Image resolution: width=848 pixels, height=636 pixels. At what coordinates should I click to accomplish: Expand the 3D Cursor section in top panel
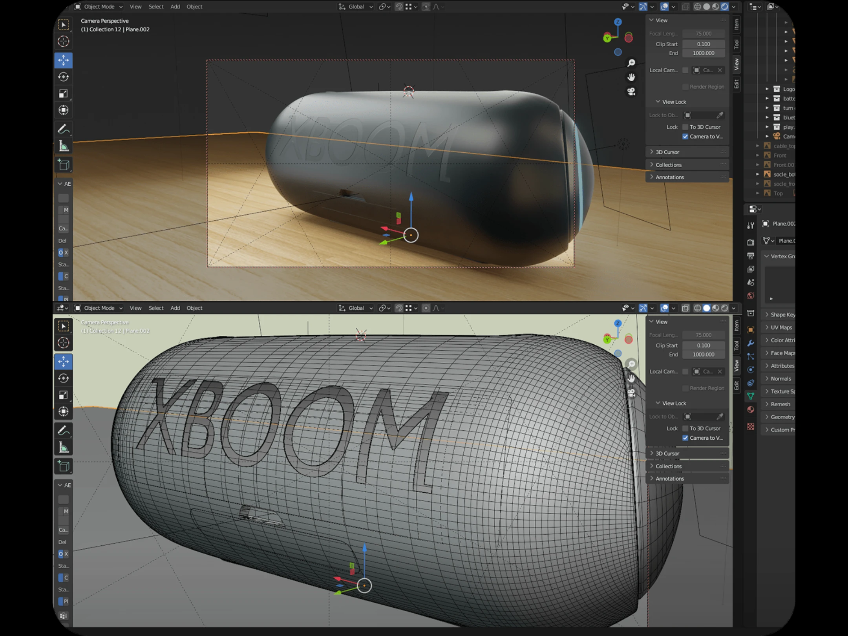coord(667,152)
